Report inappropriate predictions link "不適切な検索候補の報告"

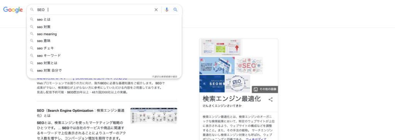(x=164, y=76)
